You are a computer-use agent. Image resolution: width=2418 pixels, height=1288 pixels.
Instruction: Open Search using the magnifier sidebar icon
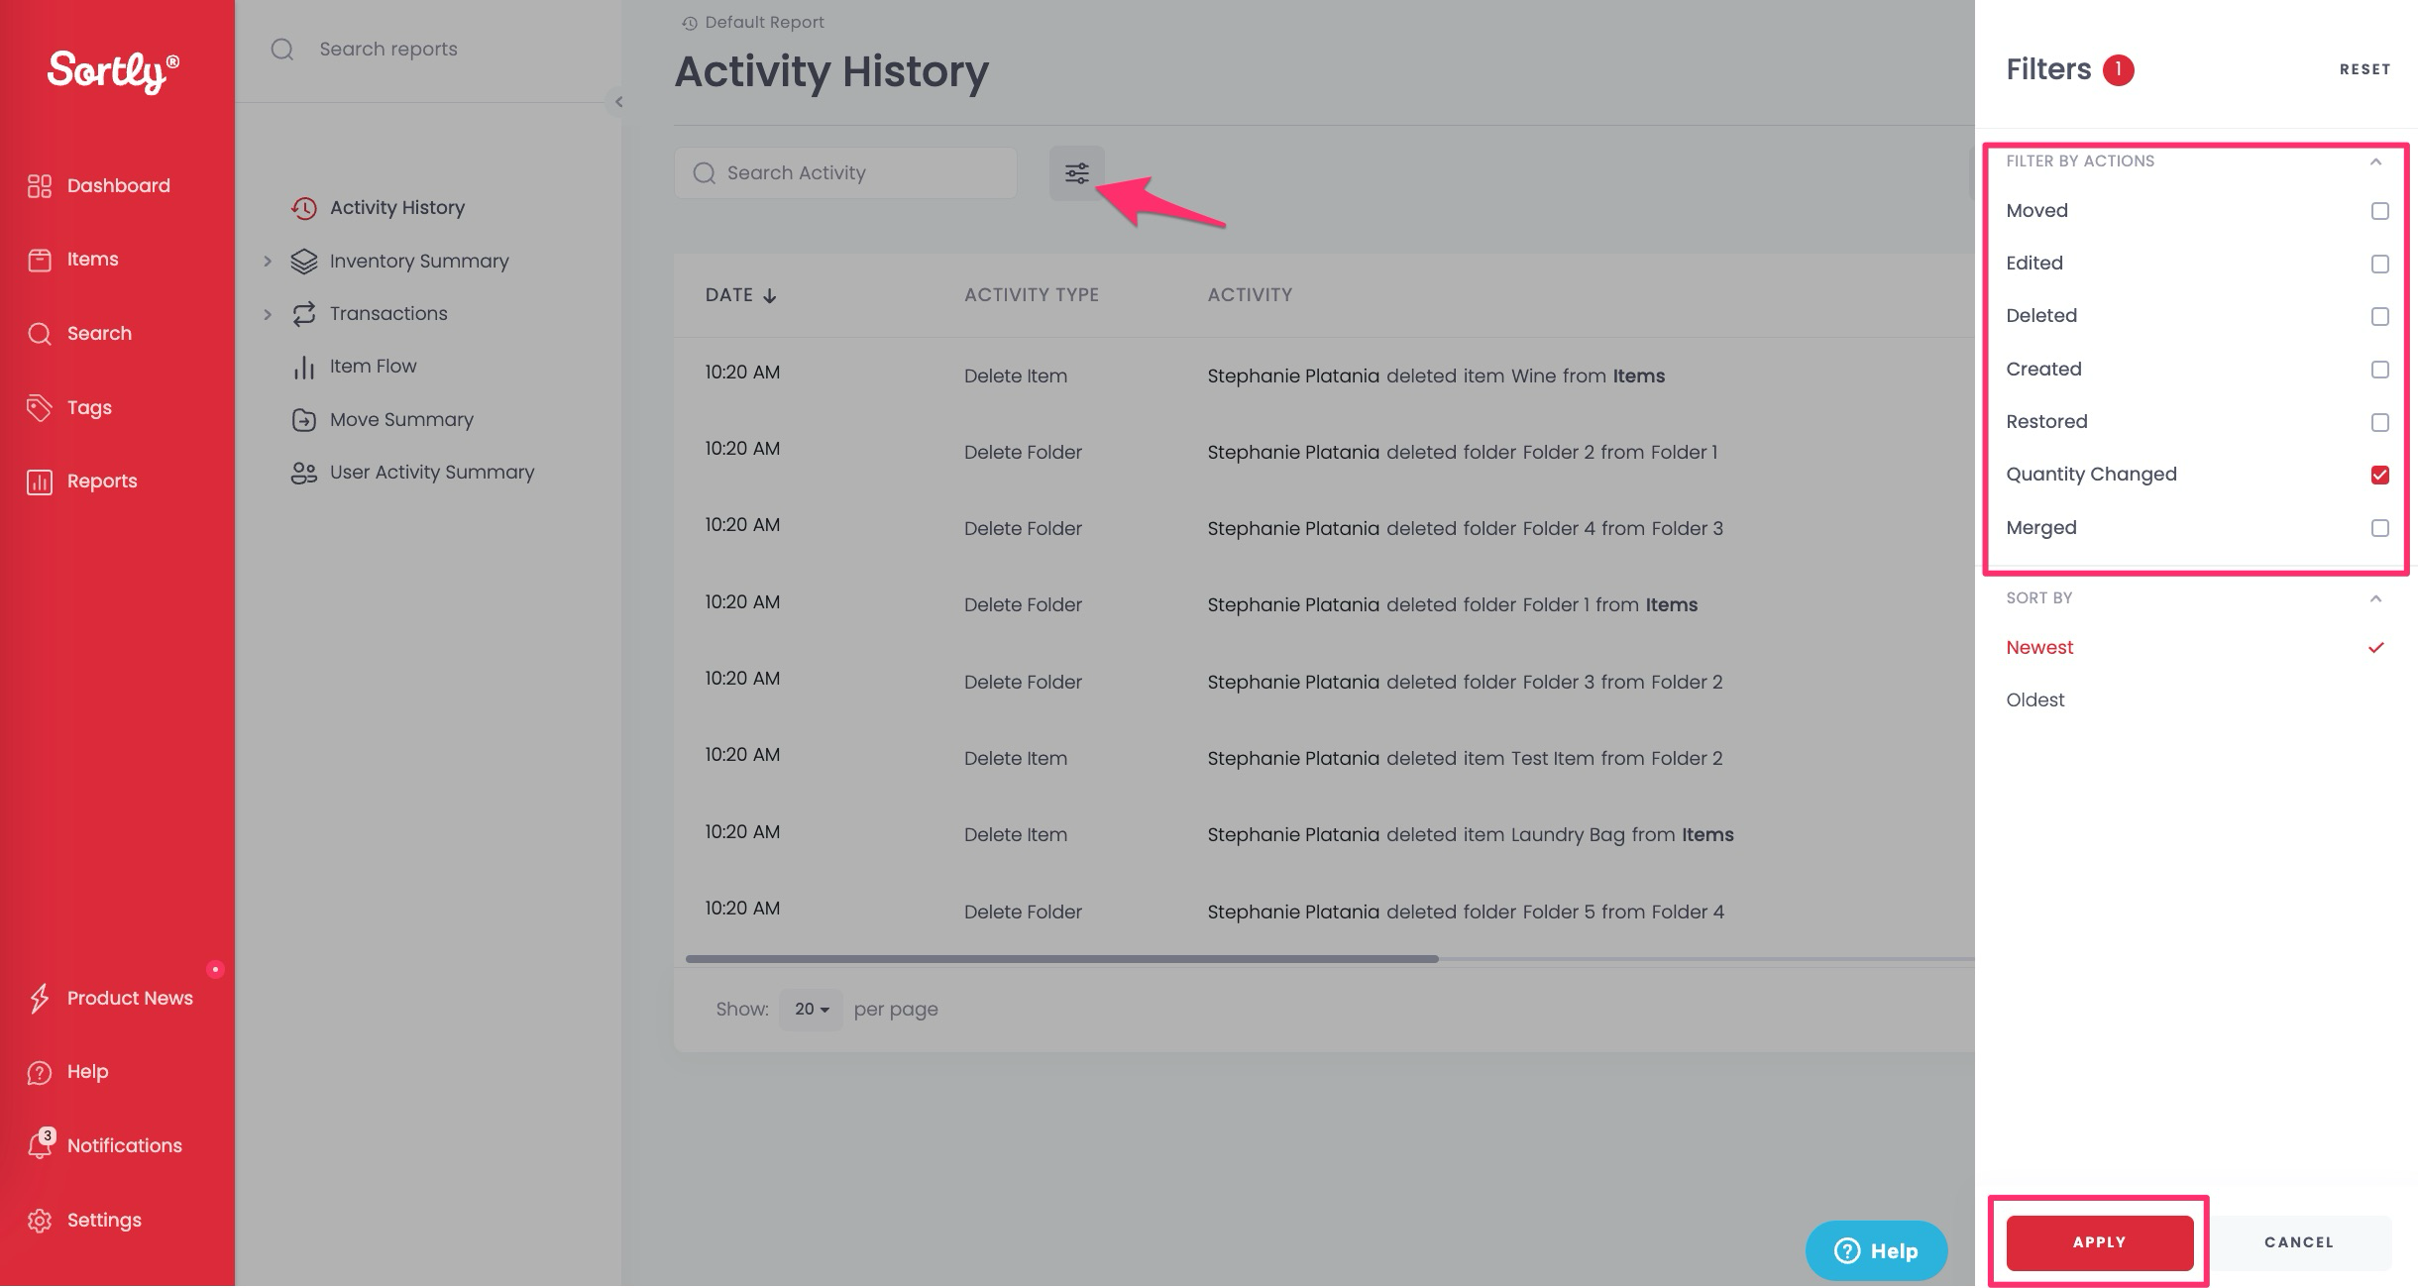40,333
